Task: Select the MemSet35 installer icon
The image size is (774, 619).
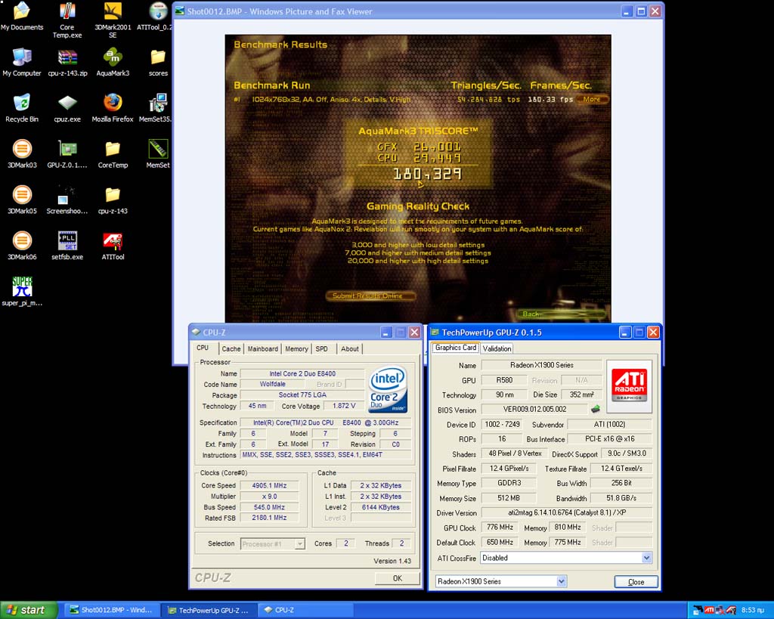Action: [156, 108]
